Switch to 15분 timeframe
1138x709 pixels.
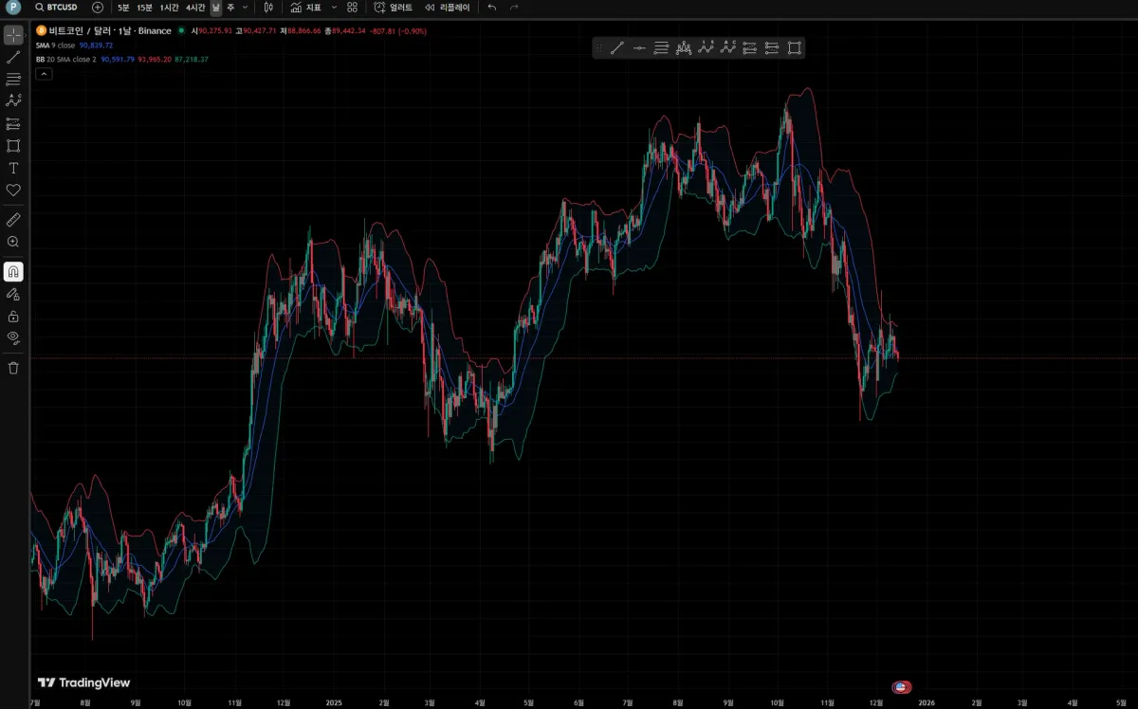tap(144, 7)
